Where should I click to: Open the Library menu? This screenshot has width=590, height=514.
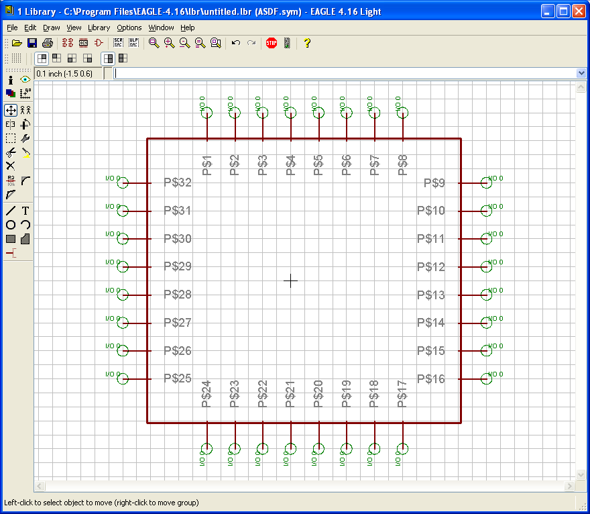(99, 28)
